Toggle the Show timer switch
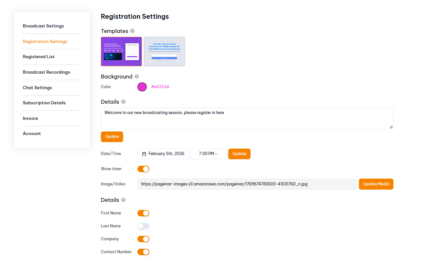The image size is (440, 260). pos(143,169)
